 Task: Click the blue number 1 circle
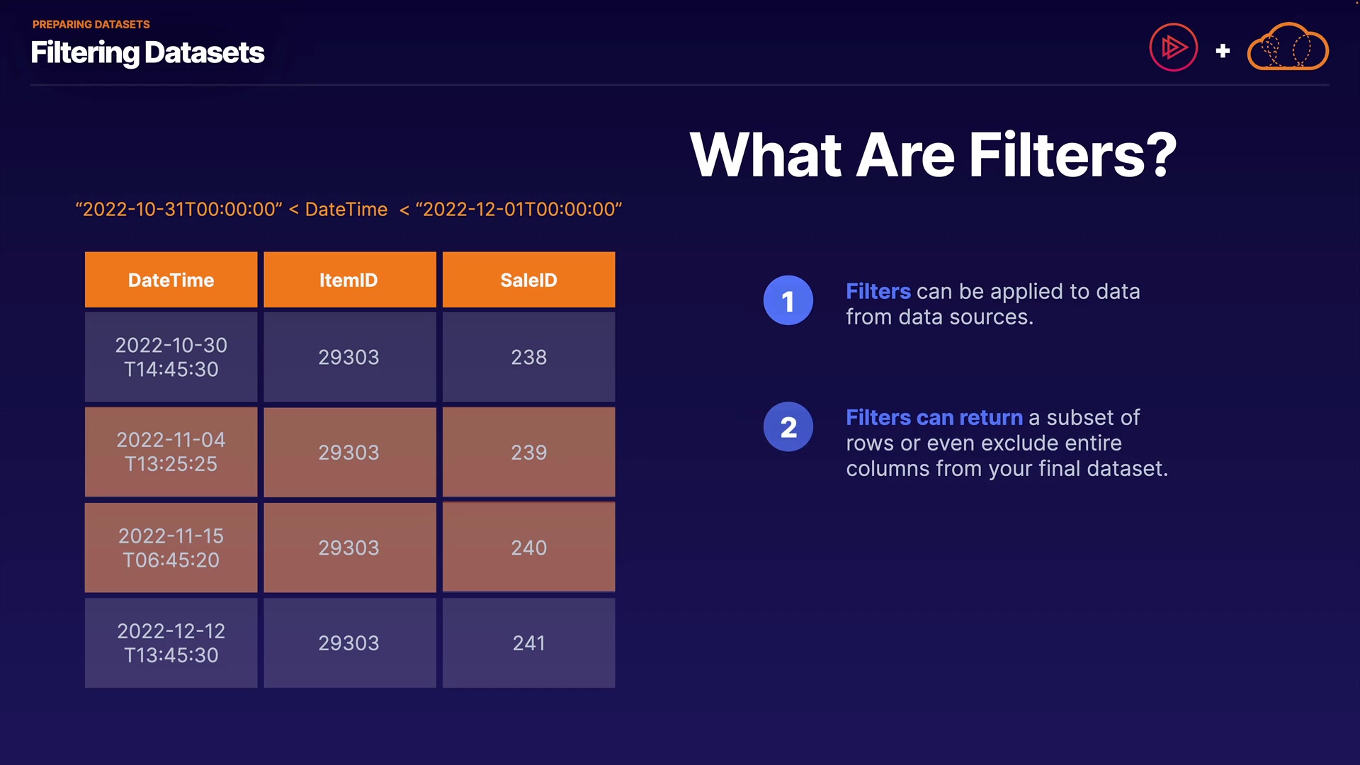point(788,301)
